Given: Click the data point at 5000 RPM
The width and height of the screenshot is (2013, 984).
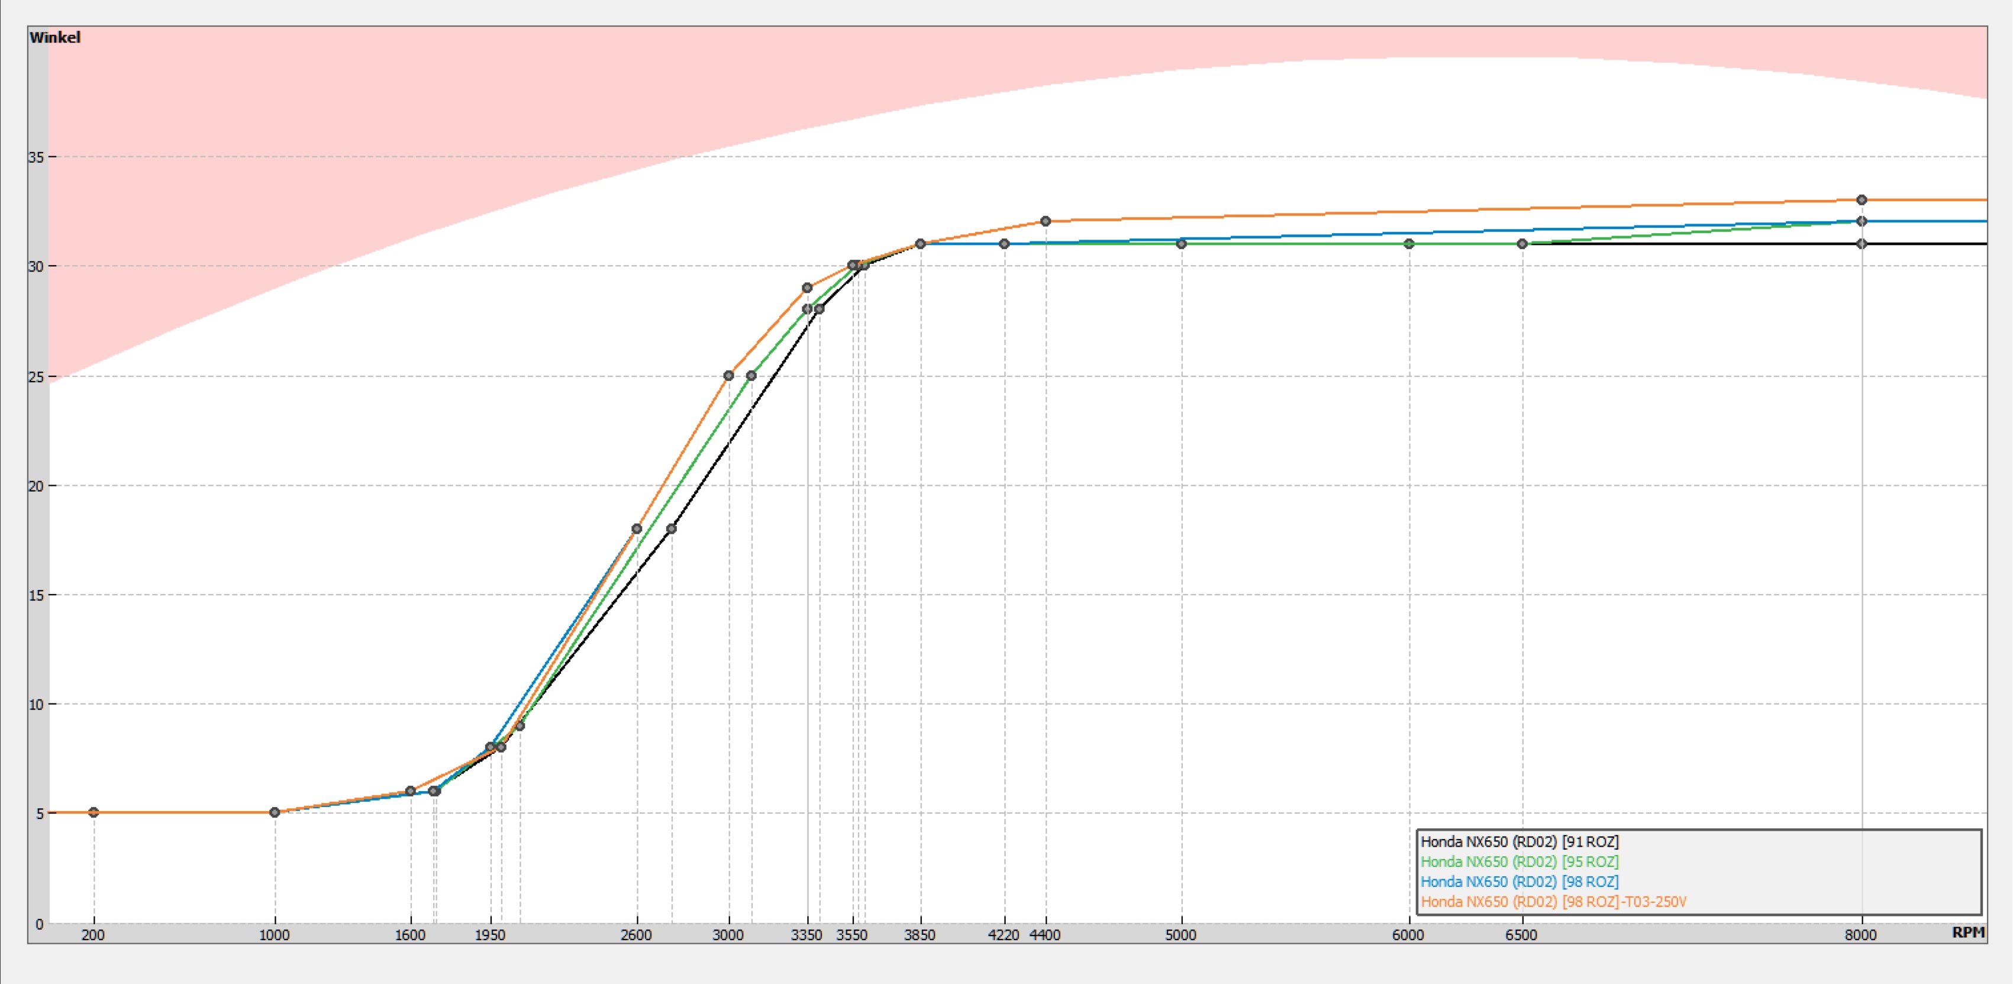Looking at the screenshot, I should pyautogui.click(x=1181, y=244).
